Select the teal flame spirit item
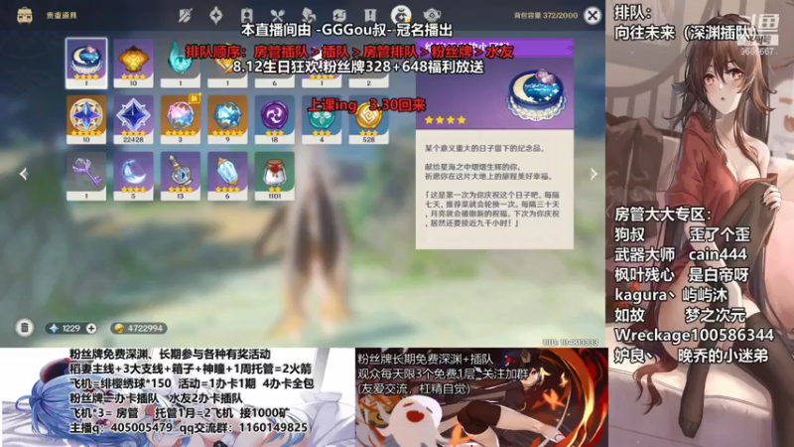 tap(181, 64)
